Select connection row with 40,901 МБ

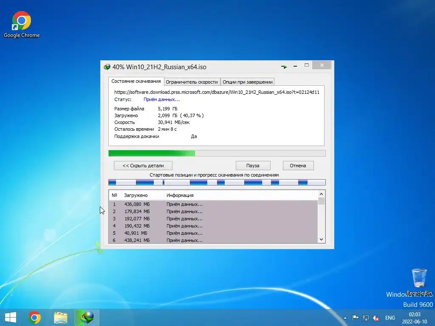tap(213, 233)
